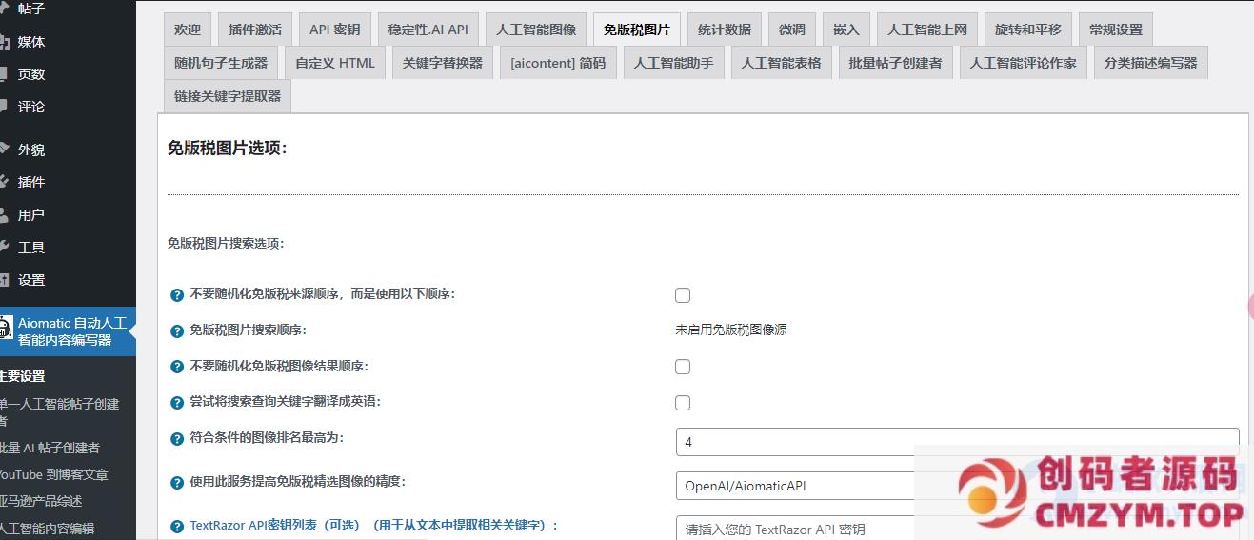Go to the 统计数据 tab
The height and width of the screenshot is (540, 1254).
coord(724,30)
